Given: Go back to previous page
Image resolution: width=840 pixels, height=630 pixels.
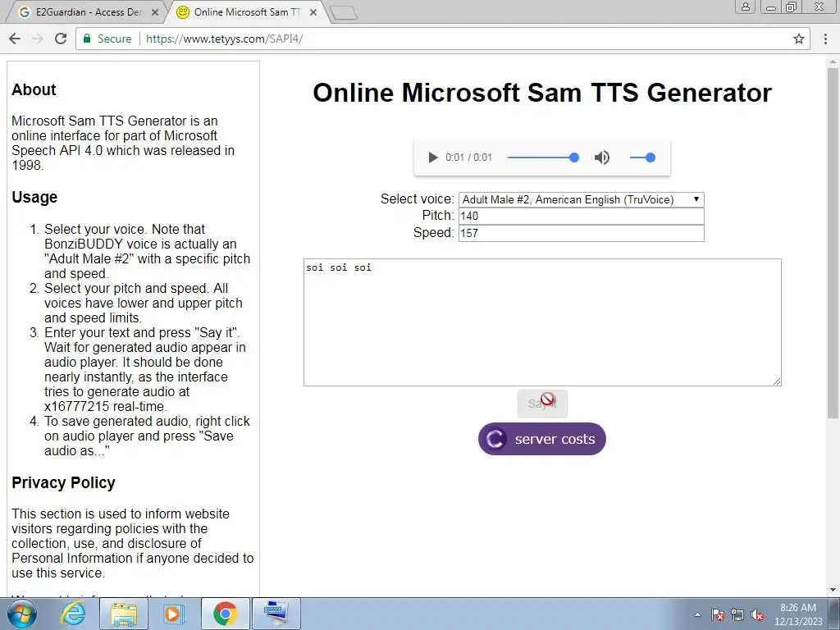Looking at the screenshot, I should pos(15,39).
